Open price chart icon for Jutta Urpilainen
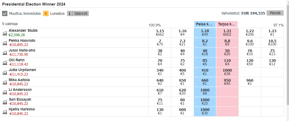Viewport: 289px width, 121px height. (x=4, y=72)
